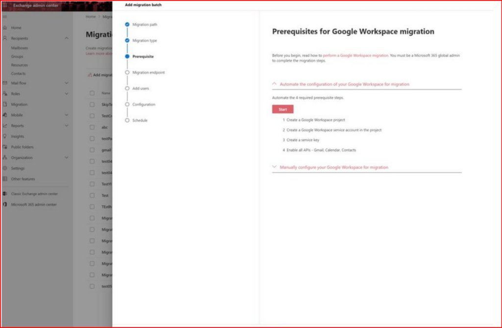Check the box for the gmail batch
Viewport: 502px width, 328px height.
[92, 150]
